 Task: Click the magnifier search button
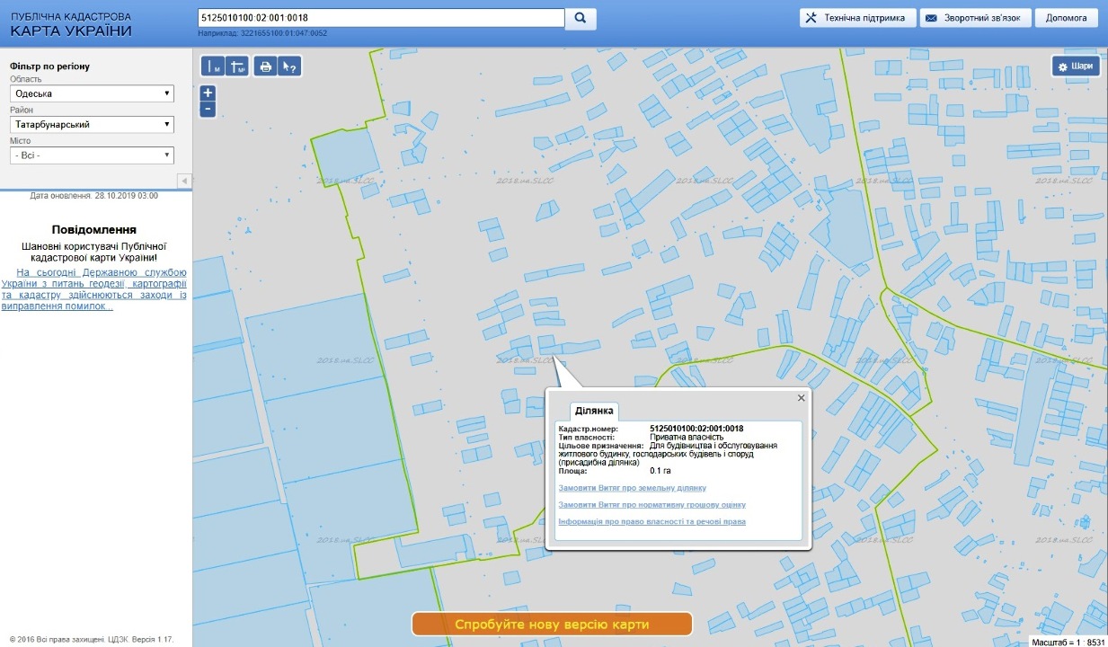581,18
